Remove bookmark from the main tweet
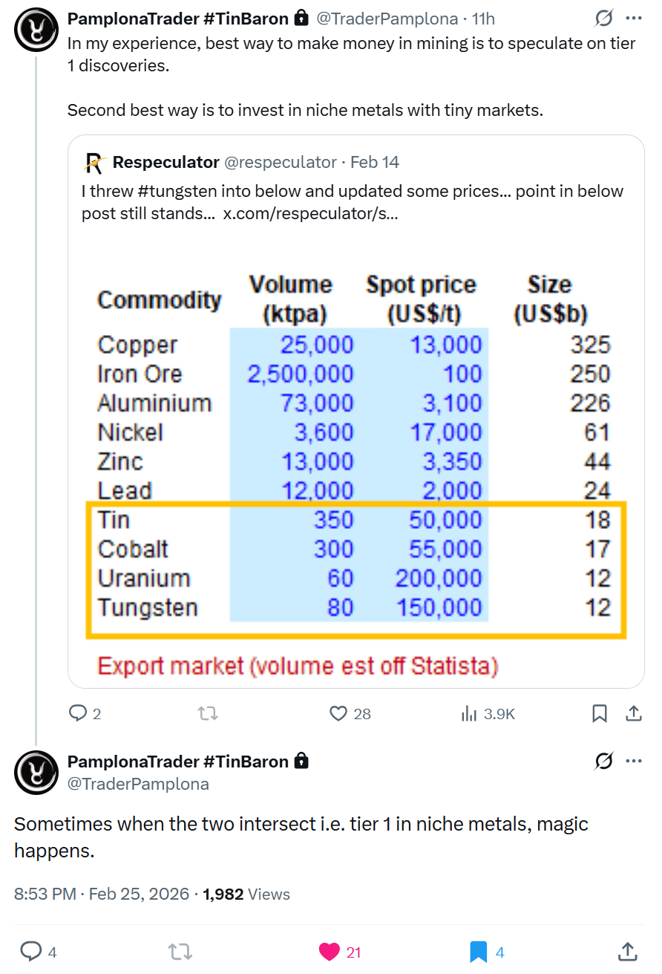This screenshot has height=974, width=662. [x=478, y=952]
